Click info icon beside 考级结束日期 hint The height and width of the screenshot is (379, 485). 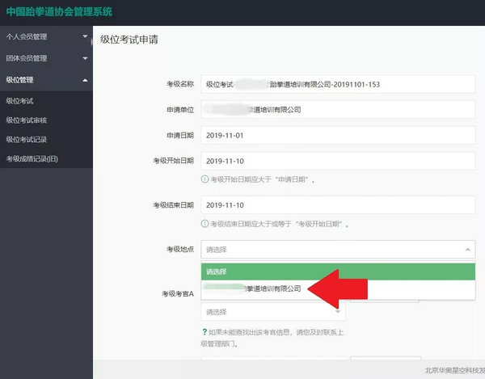pos(205,224)
